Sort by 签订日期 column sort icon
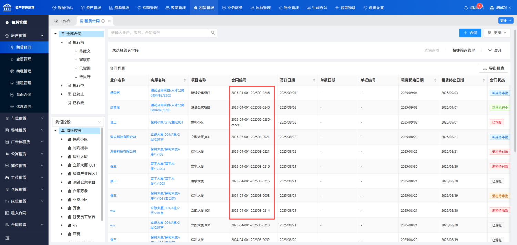517x245 pixels. (x=314, y=80)
